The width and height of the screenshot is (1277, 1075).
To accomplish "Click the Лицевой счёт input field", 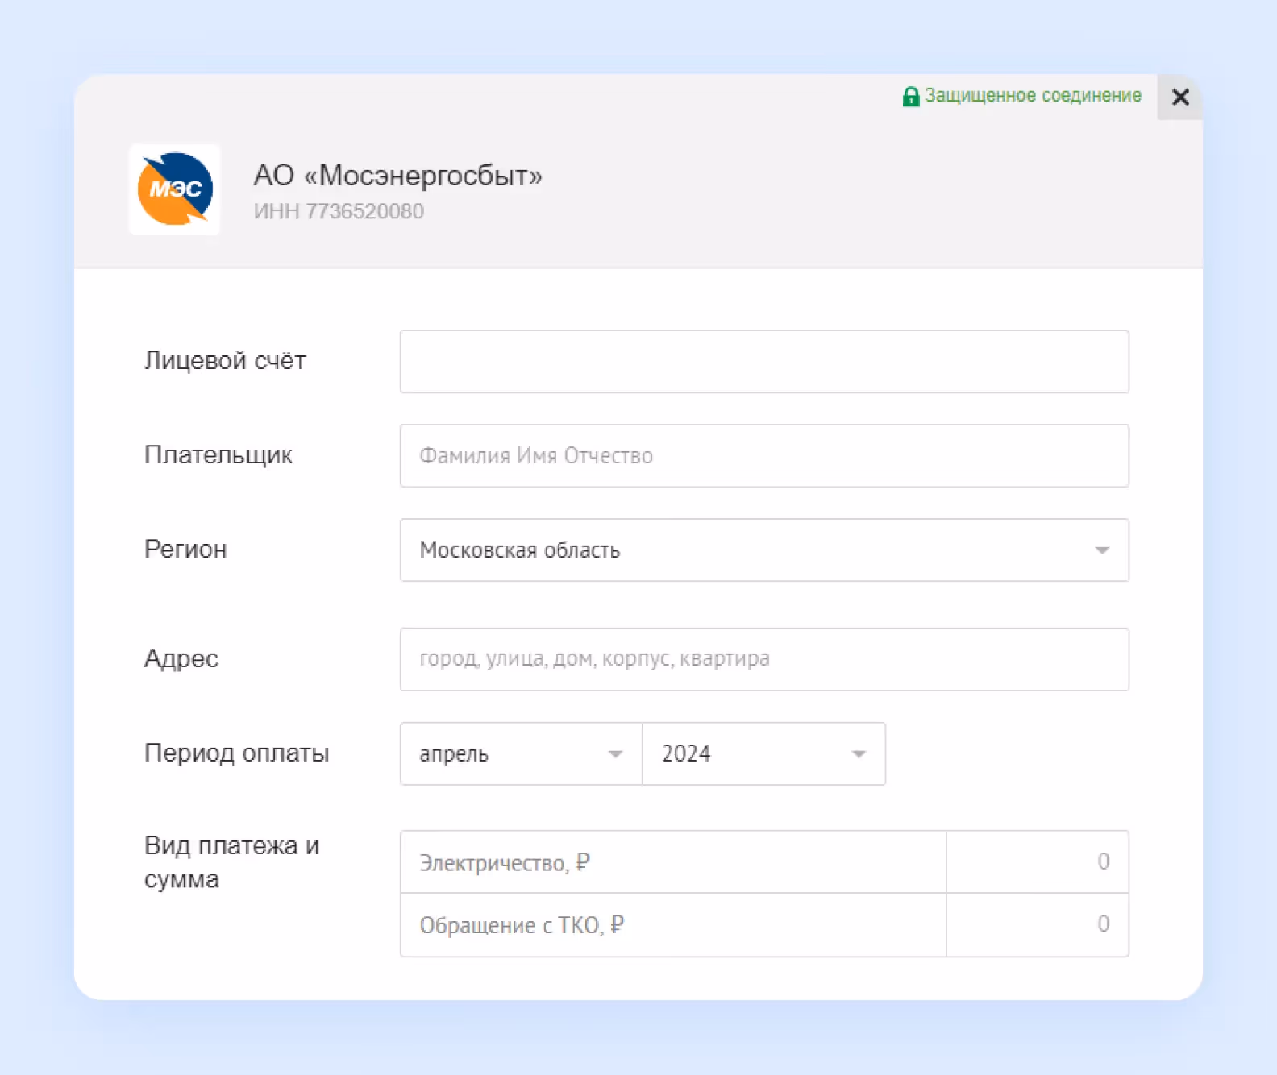I will coord(764,362).
